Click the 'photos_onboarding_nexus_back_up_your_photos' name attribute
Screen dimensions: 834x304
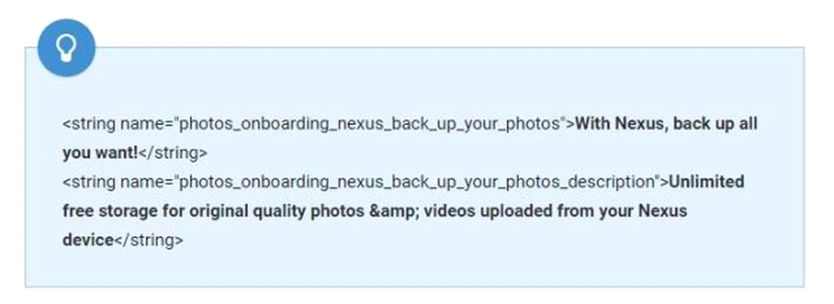(x=370, y=124)
